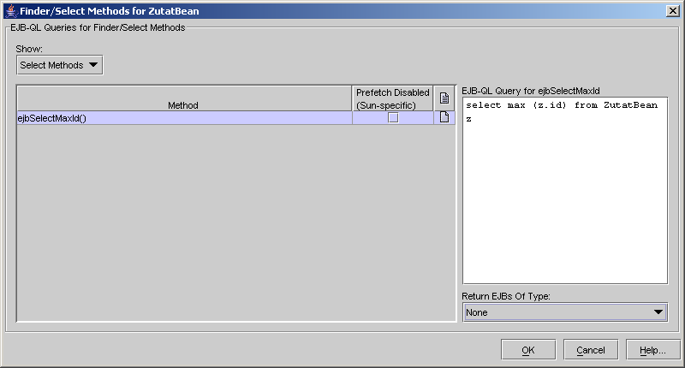Viewport: 685px width, 368px height.
Task: Click inside the EJB-QL query text area
Action: click(564, 205)
